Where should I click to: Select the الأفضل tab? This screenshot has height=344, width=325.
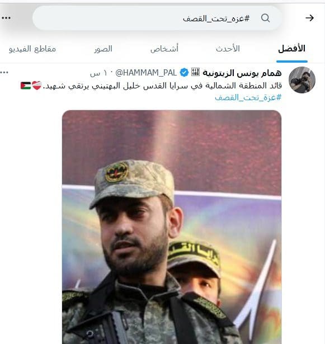[x=291, y=49]
